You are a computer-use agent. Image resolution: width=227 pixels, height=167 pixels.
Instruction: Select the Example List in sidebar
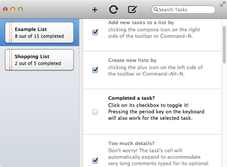coord(40,32)
